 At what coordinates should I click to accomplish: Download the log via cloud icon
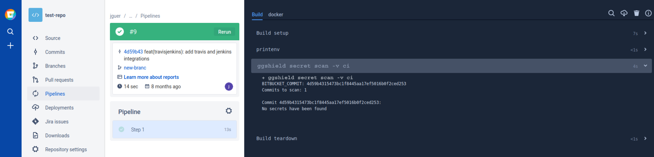pyautogui.click(x=624, y=13)
